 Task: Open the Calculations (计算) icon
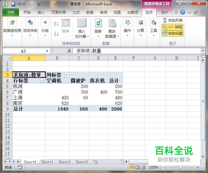(140, 22)
